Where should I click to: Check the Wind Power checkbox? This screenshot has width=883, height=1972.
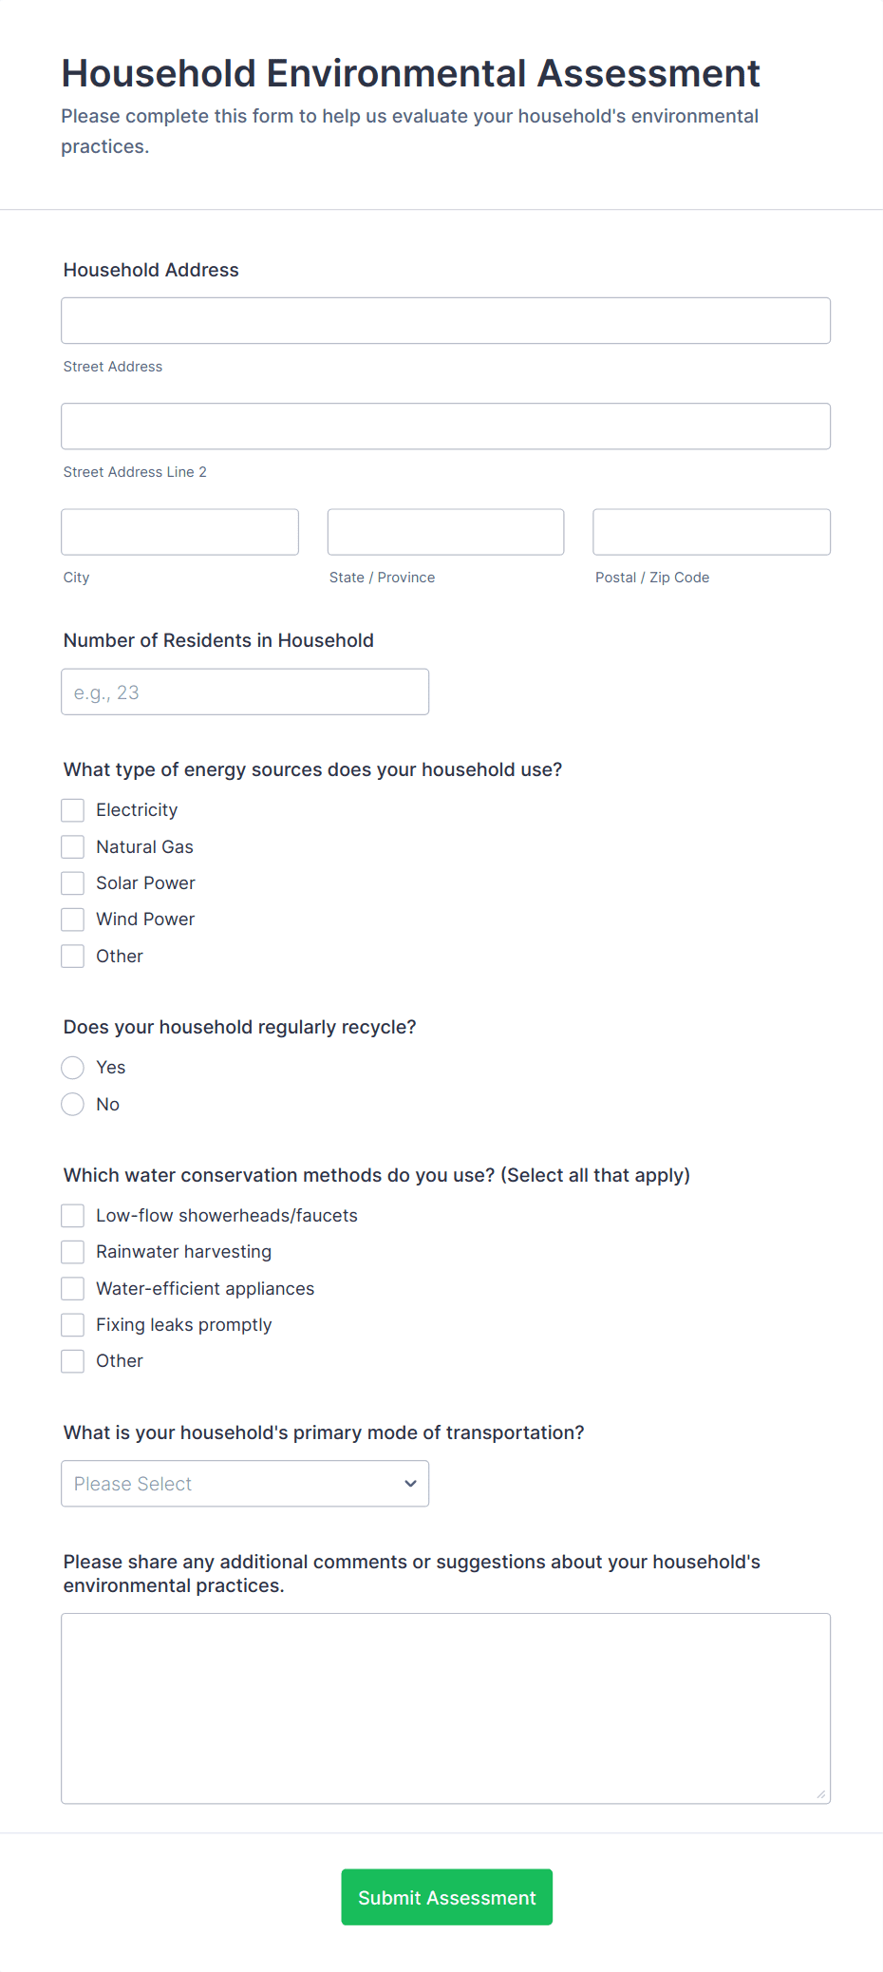[x=72, y=919]
